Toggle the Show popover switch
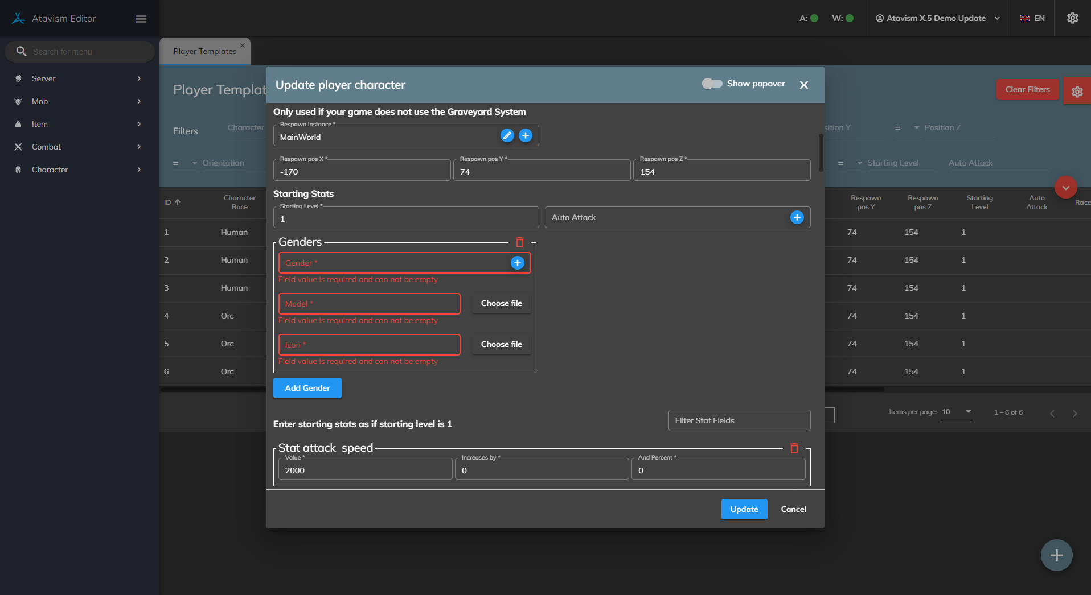Image resolution: width=1091 pixels, height=595 pixels. pyautogui.click(x=712, y=84)
